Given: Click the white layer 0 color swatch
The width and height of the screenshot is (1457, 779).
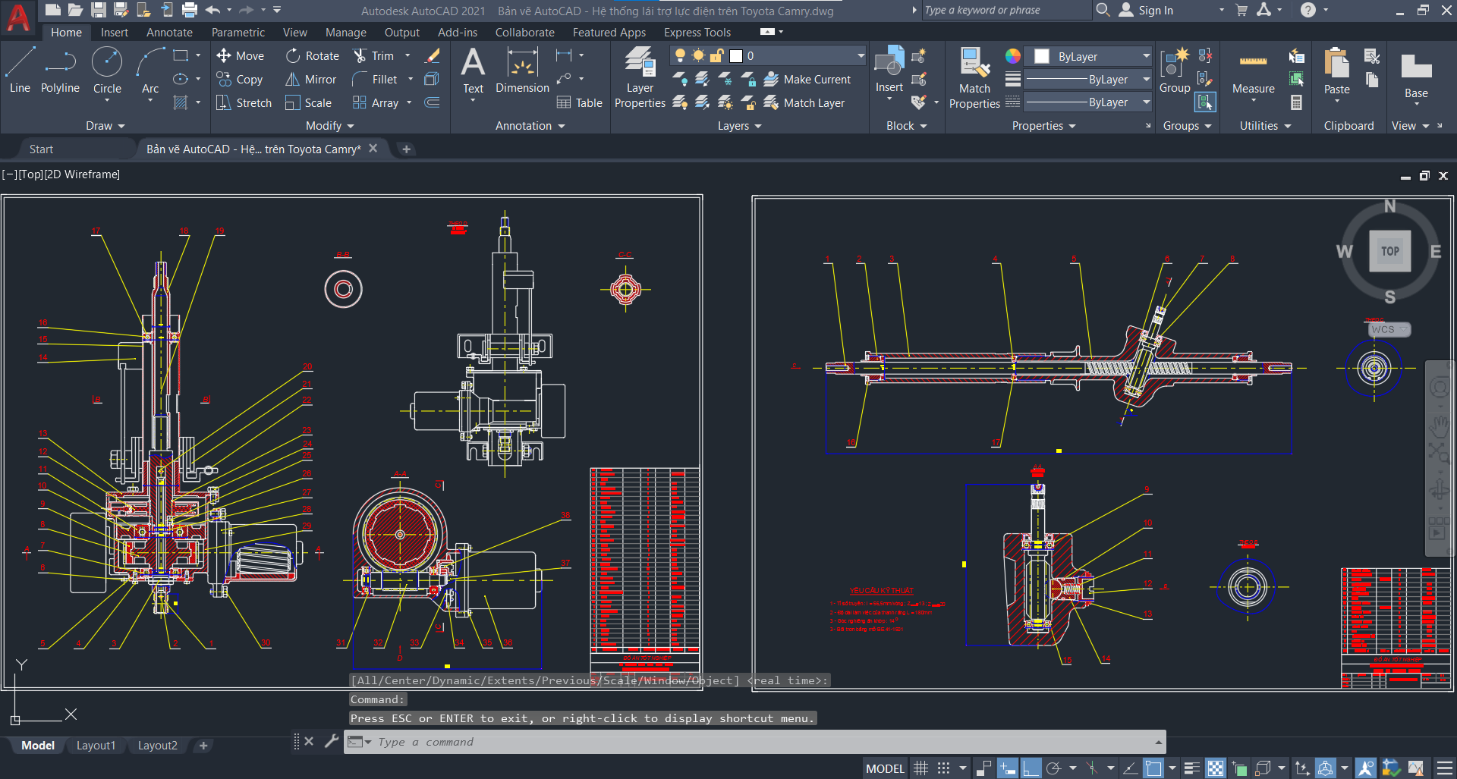Looking at the screenshot, I should 735,55.
